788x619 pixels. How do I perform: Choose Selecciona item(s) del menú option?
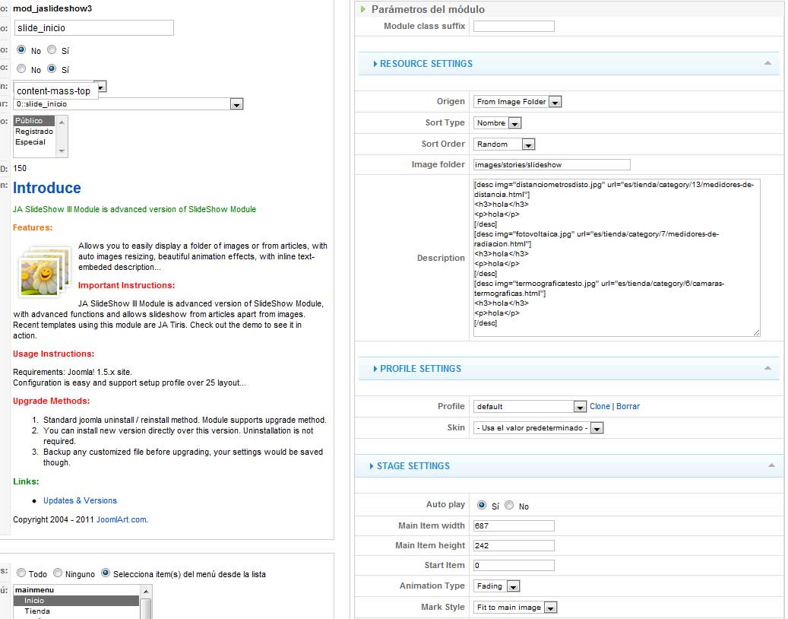pyautogui.click(x=106, y=573)
